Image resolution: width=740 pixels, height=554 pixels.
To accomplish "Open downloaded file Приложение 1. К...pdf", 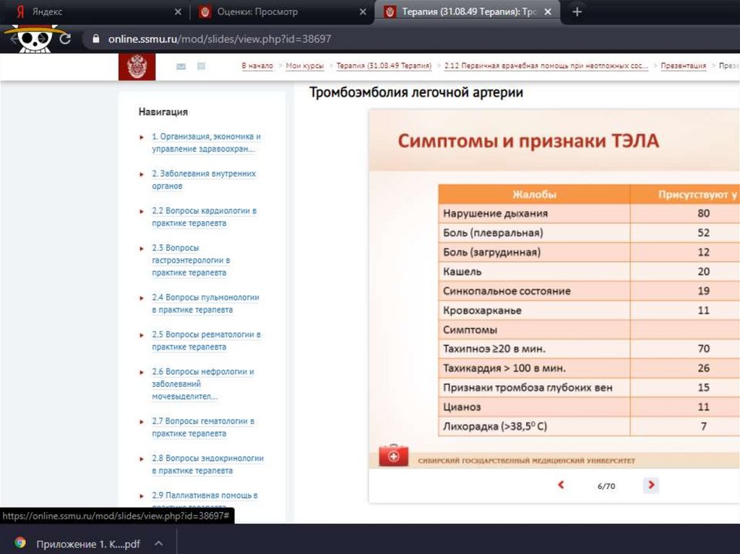I will [87, 544].
